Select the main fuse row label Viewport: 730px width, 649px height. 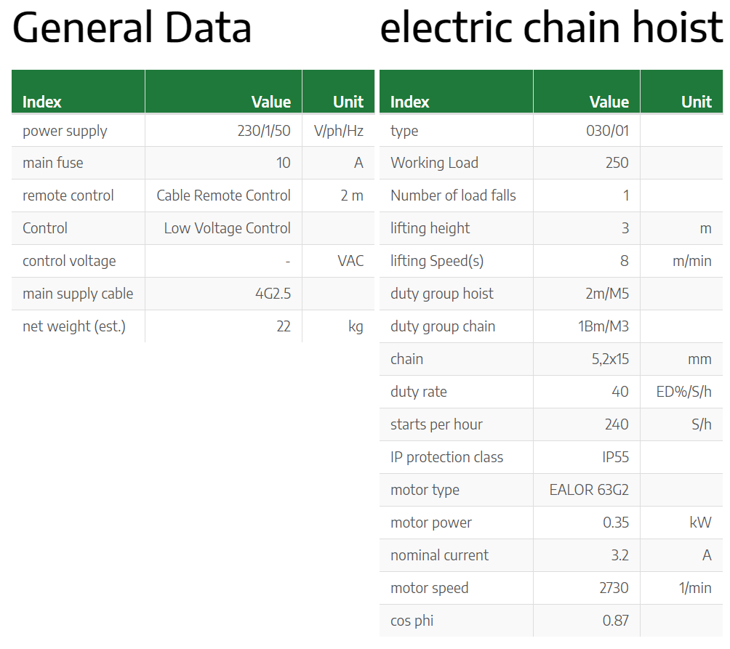tap(53, 163)
